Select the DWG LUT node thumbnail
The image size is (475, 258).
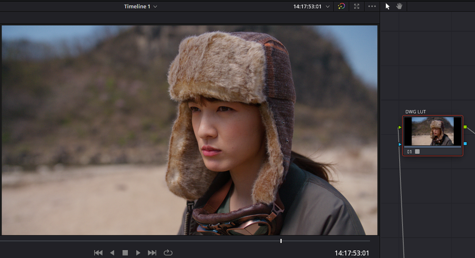pyautogui.click(x=433, y=131)
